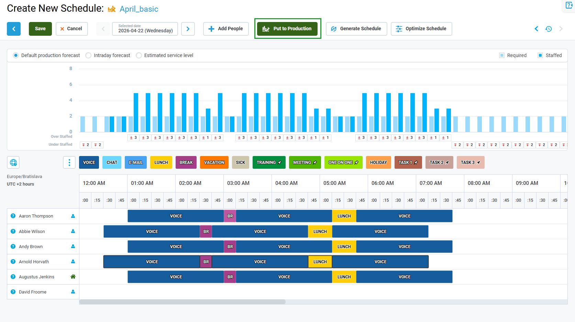Click the April_basic schedule name
The image size is (575, 322).
tap(139, 9)
